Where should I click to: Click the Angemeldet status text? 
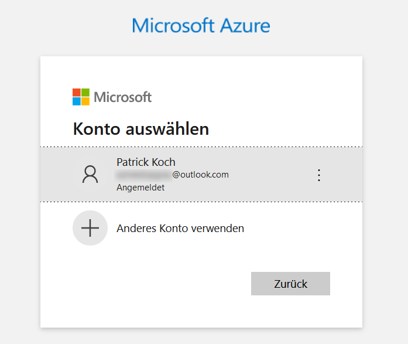coord(140,188)
